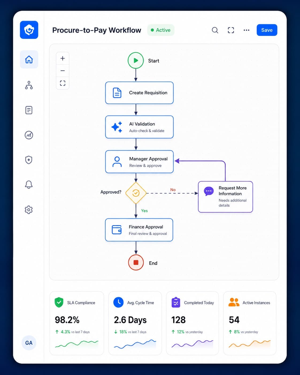Click the 128 completed value

(178, 320)
